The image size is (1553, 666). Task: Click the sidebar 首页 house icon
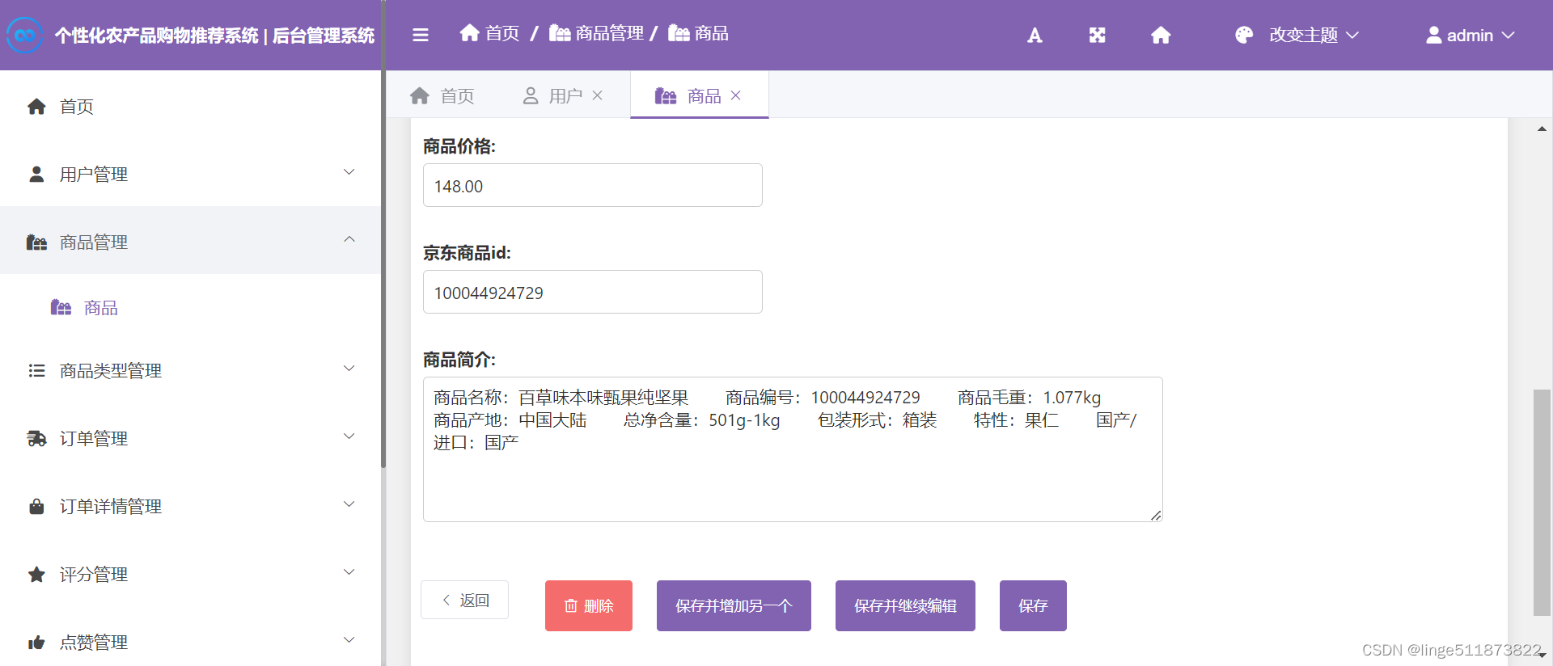click(x=36, y=106)
